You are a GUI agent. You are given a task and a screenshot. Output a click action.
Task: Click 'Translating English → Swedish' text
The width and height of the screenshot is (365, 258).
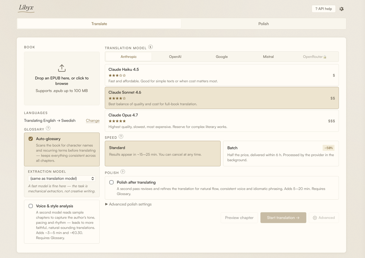[50, 121]
